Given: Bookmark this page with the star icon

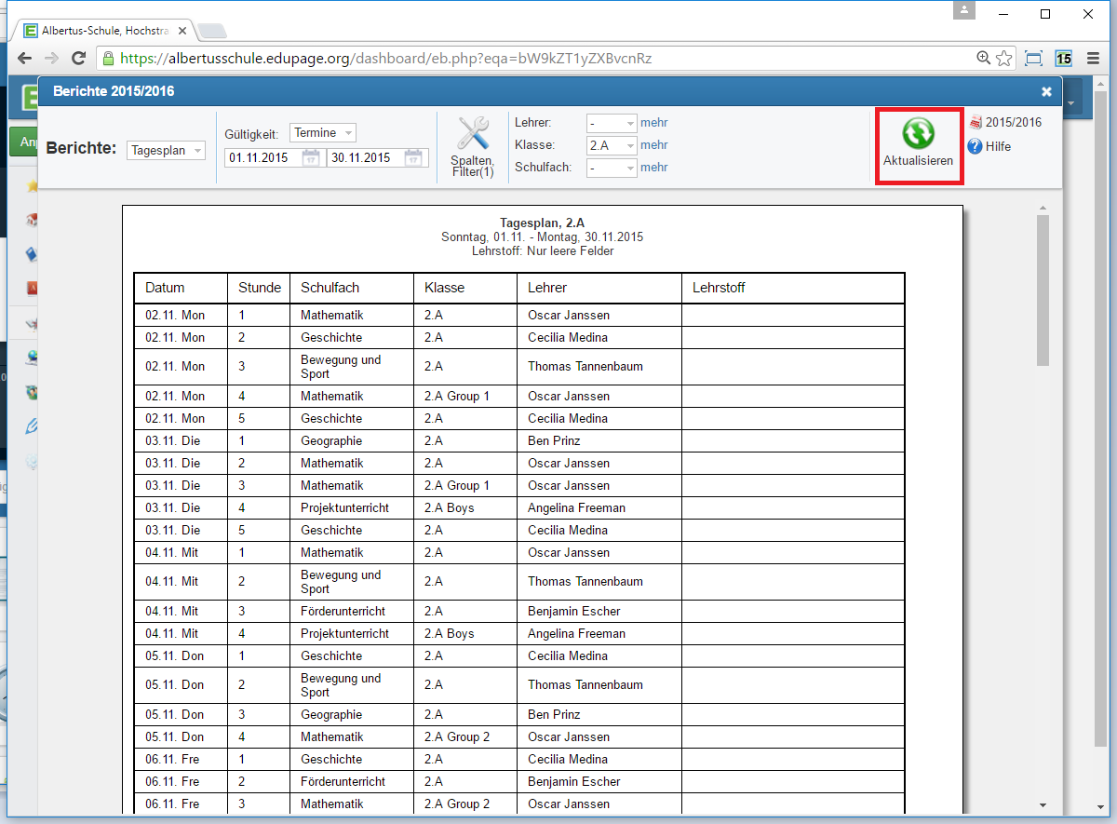Looking at the screenshot, I should (x=1004, y=58).
